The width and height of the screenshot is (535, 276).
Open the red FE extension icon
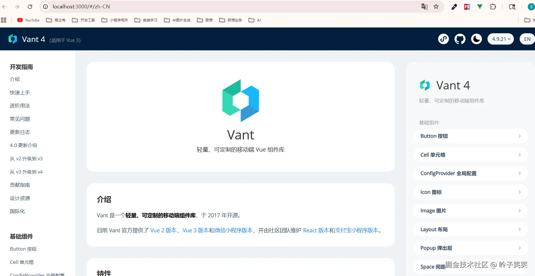coord(467,7)
